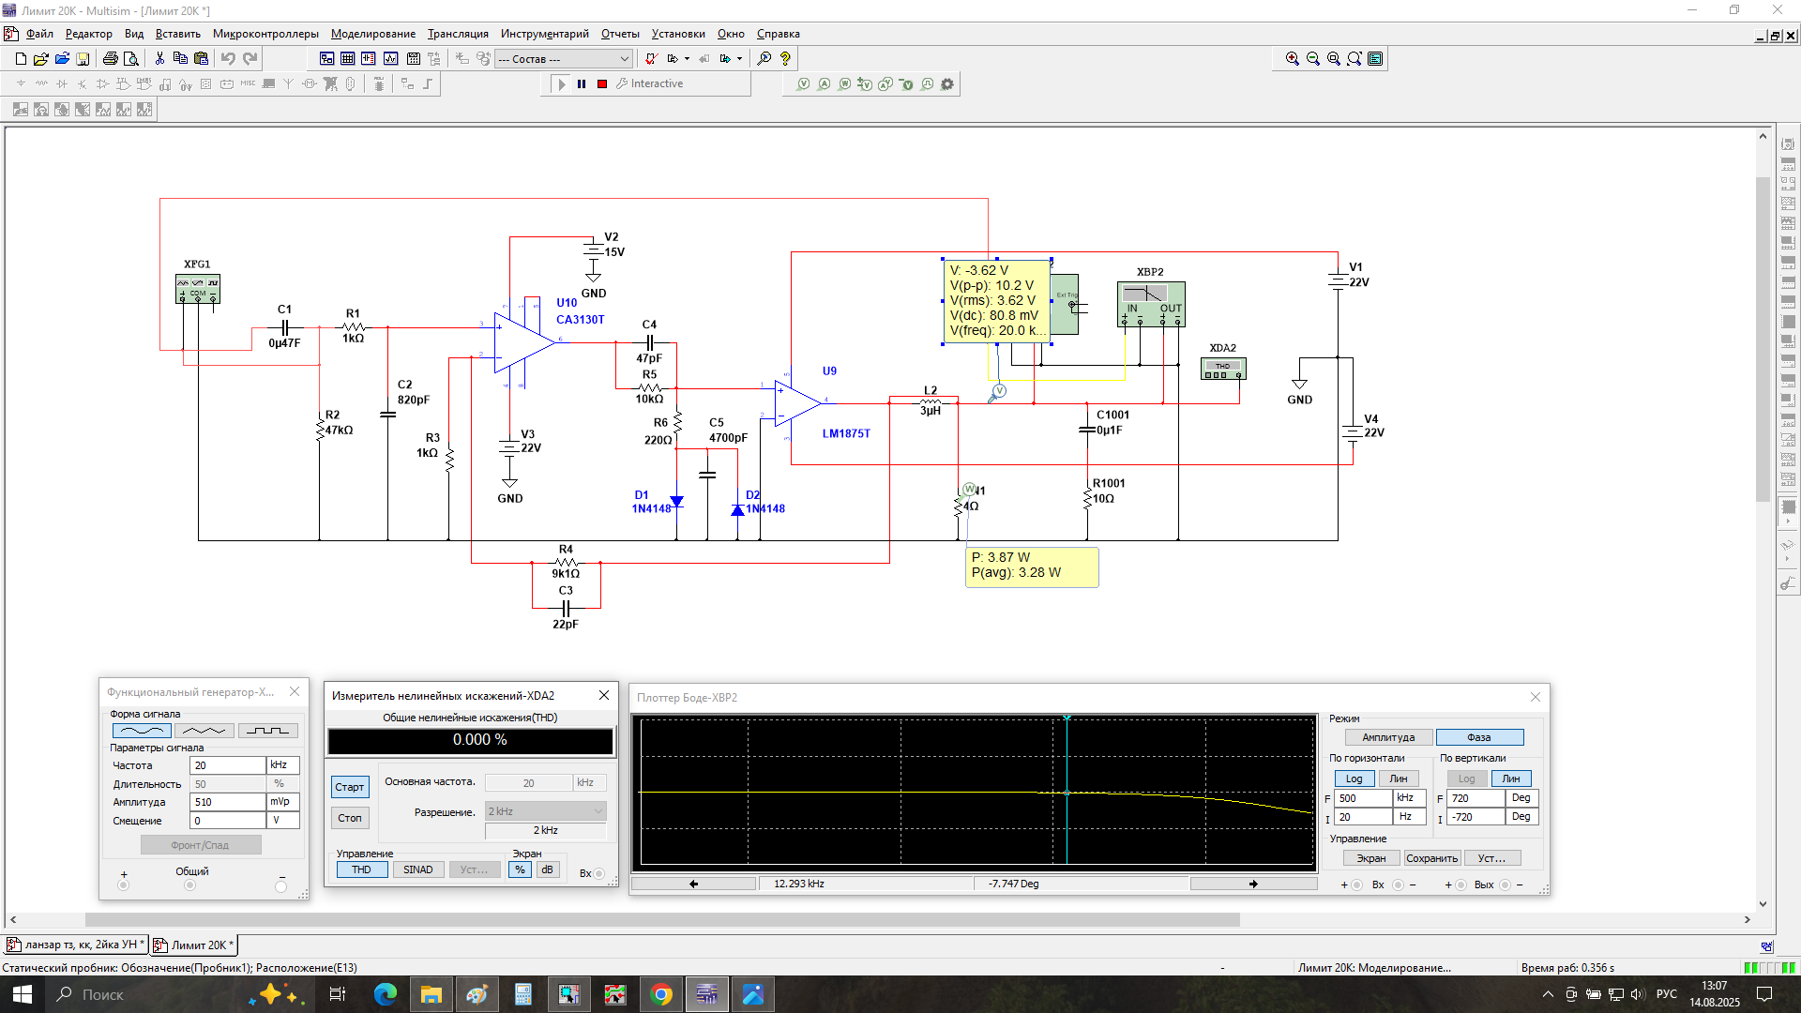The width and height of the screenshot is (1801, 1013).
Task: Expand the Состав in-use list dropdown
Action: [624, 58]
